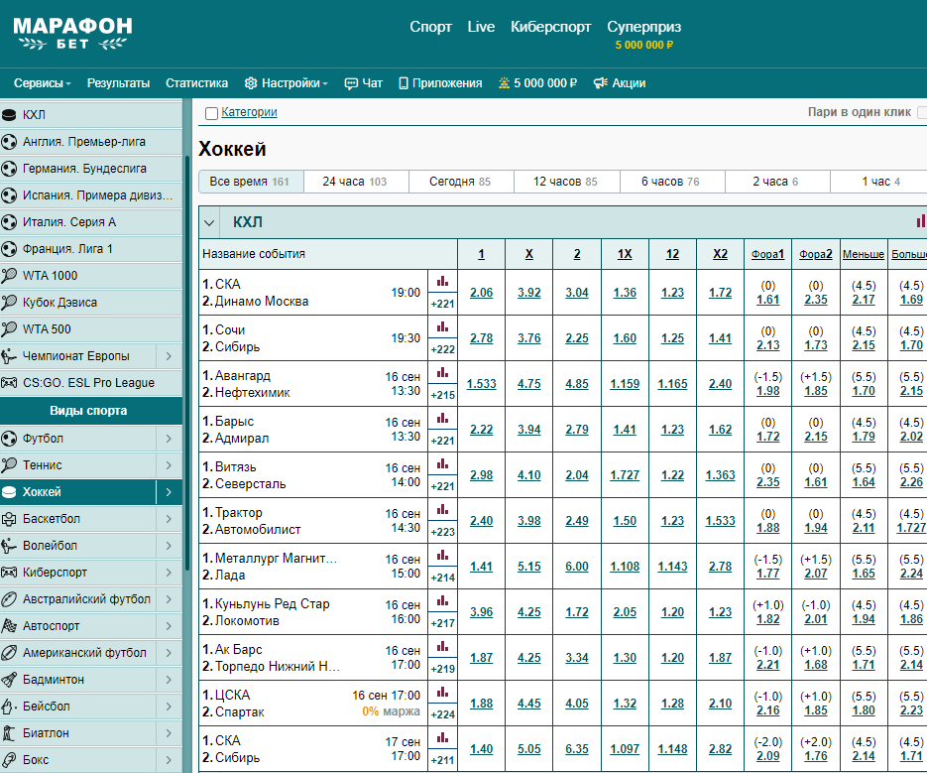The image size is (927, 773).
Task: Expand the Американский футбол submenu arrow
Action: point(170,652)
